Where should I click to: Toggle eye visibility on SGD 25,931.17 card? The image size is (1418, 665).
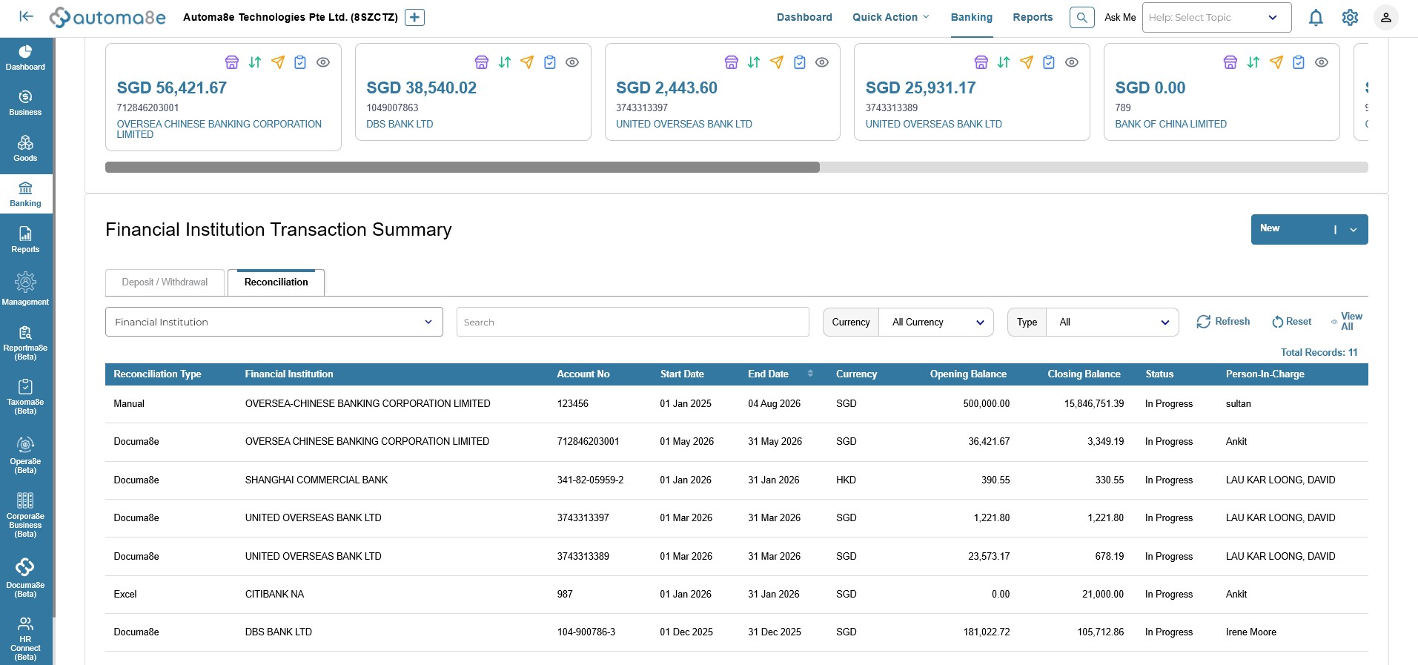tap(1072, 62)
